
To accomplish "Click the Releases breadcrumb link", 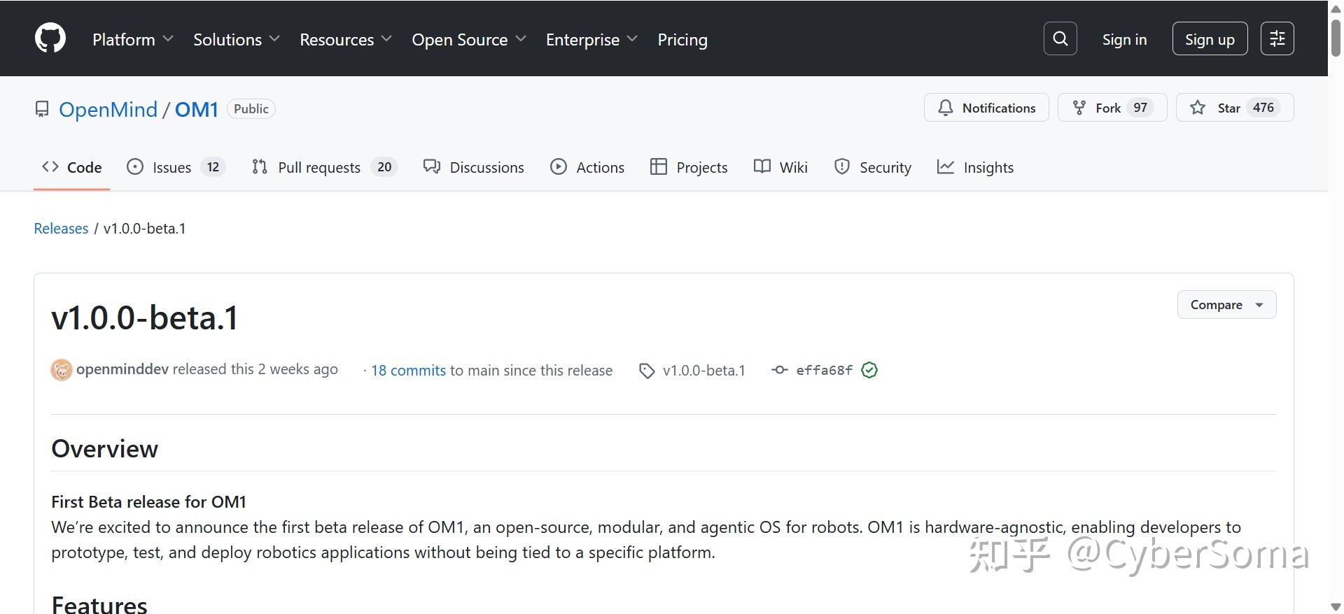I will (x=61, y=229).
